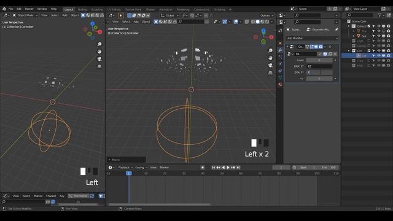The image size is (393, 221).
Task: Adjust the Level value field
Action: 319,60
